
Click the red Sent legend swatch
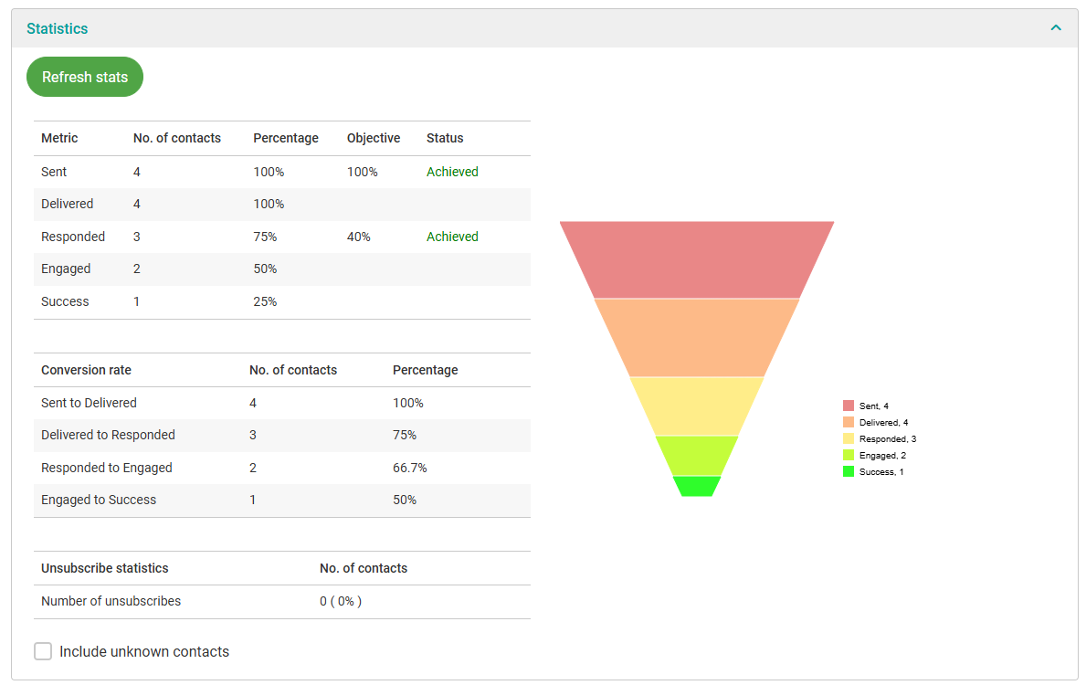coord(849,406)
